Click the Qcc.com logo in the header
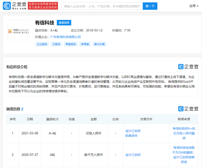The height and width of the screenshot is (168, 202). (x=15, y=6)
